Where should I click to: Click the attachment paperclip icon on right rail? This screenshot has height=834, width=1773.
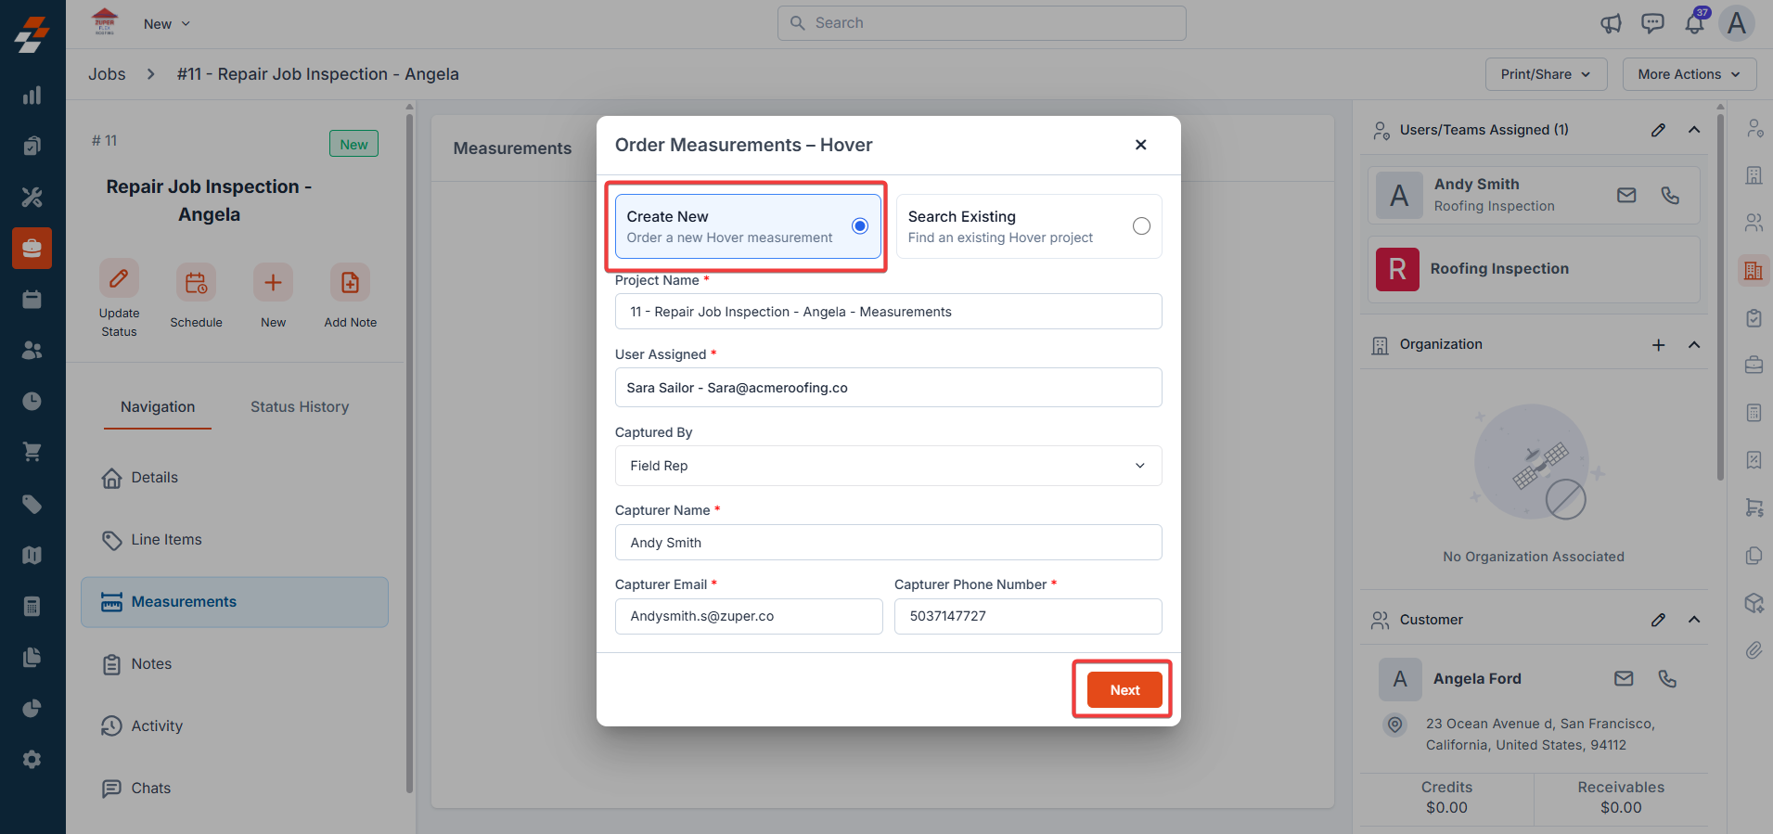pyautogui.click(x=1754, y=650)
